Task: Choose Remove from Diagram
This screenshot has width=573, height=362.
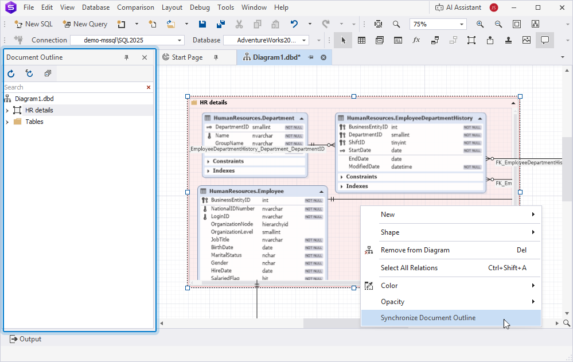Action: click(451, 250)
